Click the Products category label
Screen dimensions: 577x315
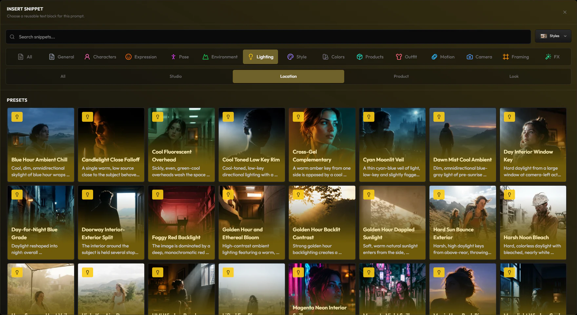tap(374, 57)
